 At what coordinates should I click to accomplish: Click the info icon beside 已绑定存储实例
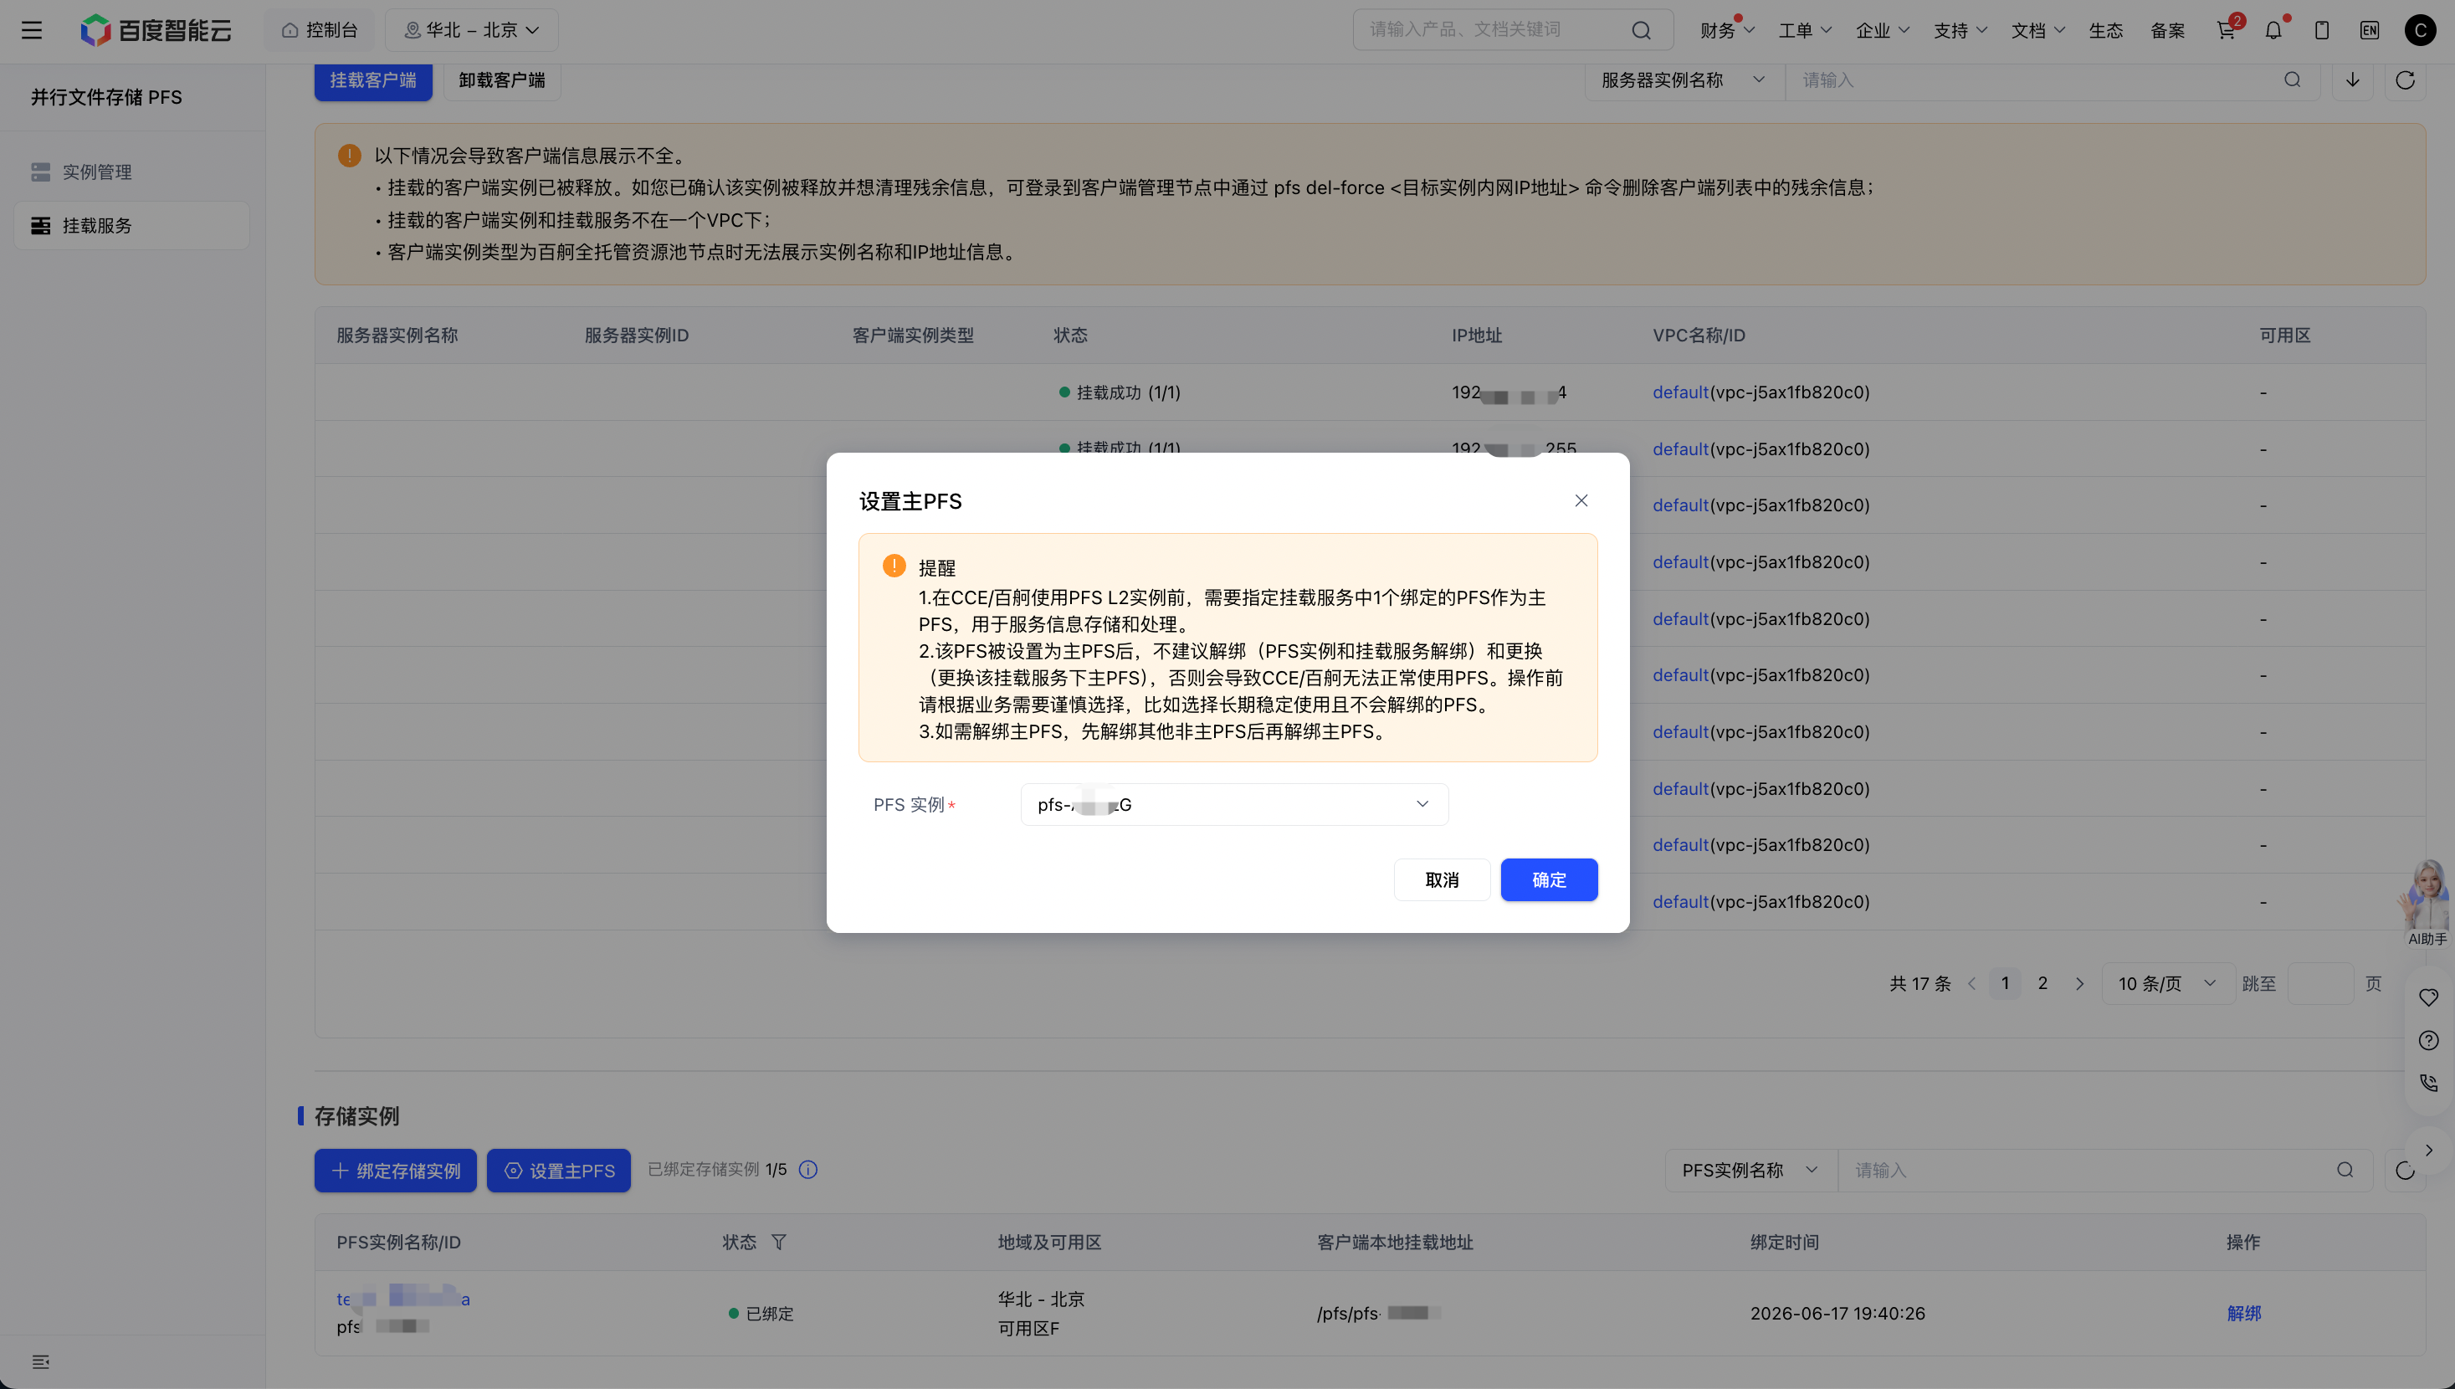pyautogui.click(x=807, y=1170)
